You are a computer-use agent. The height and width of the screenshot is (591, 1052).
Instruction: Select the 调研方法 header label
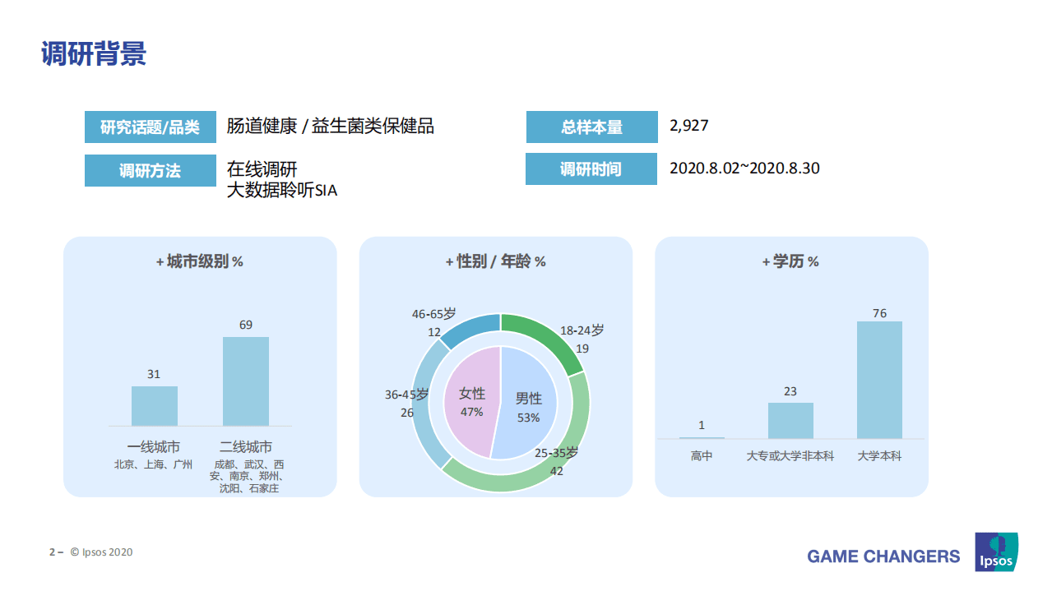[x=150, y=170]
